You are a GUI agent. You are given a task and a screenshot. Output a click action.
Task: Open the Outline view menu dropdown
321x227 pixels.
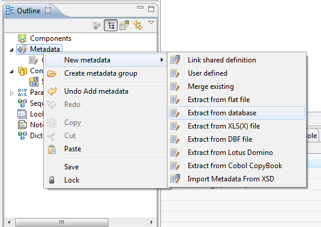[151, 23]
